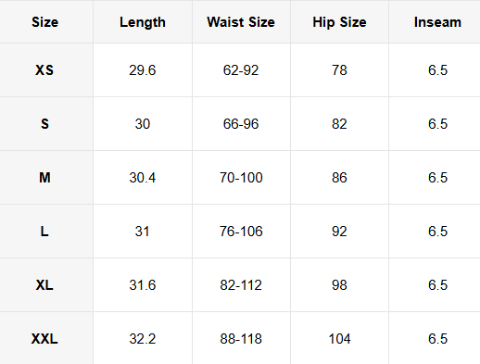The height and width of the screenshot is (364, 480).
Task: Click the XS row inseam 6.5 cell
Action: 437,70
